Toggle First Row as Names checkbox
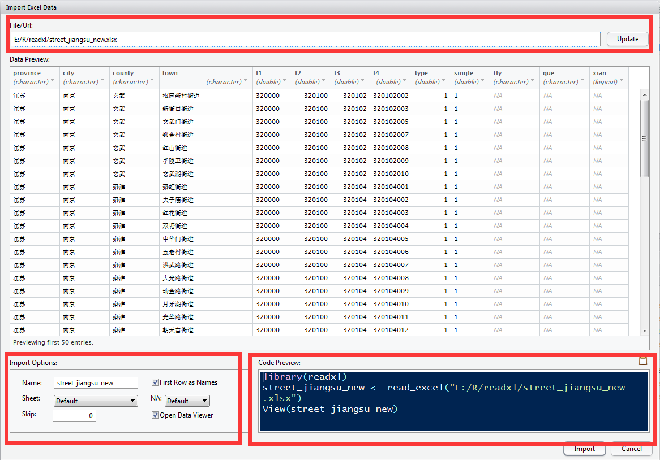Screen dimensions: 660x460 tap(156, 382)
